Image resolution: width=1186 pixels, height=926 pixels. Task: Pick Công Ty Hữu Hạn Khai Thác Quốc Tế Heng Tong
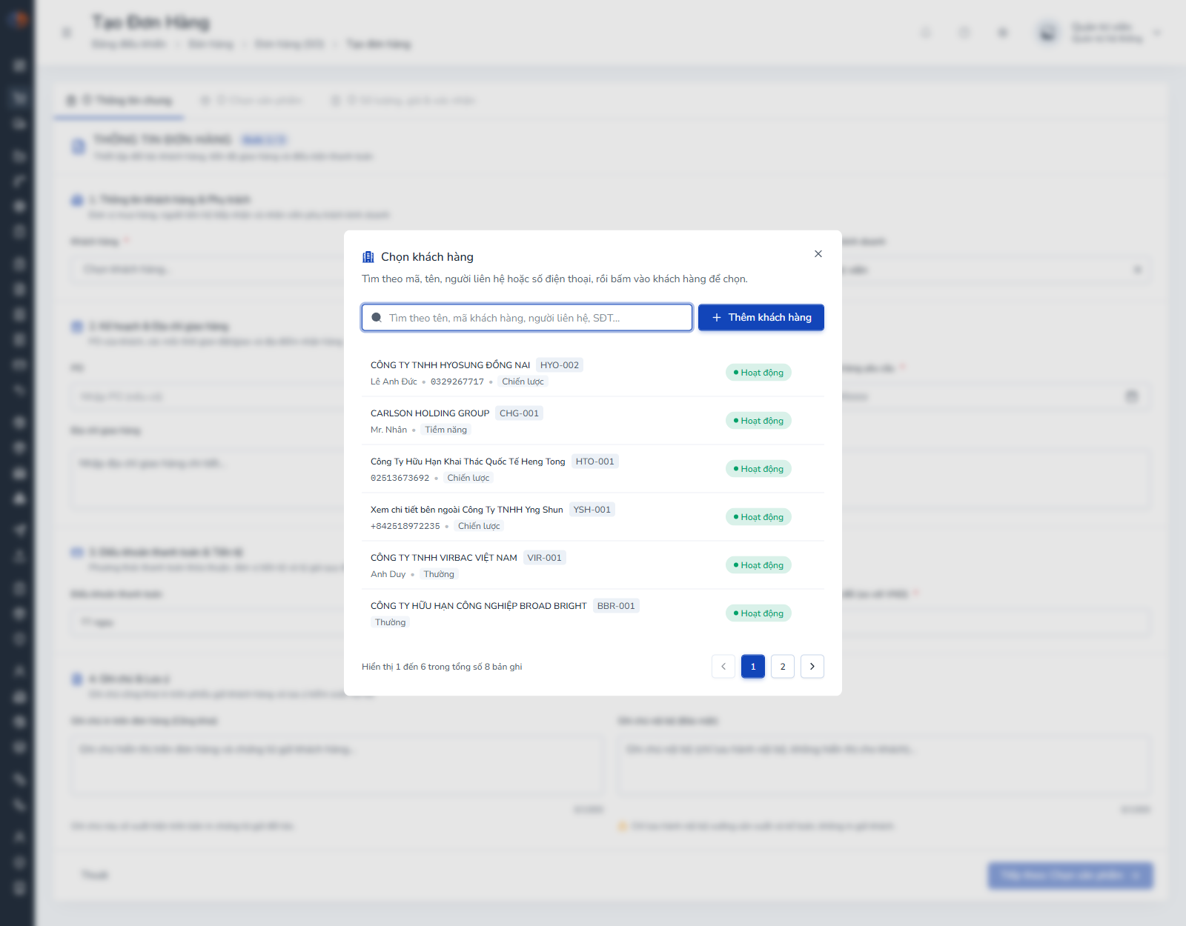coord(593,469)
